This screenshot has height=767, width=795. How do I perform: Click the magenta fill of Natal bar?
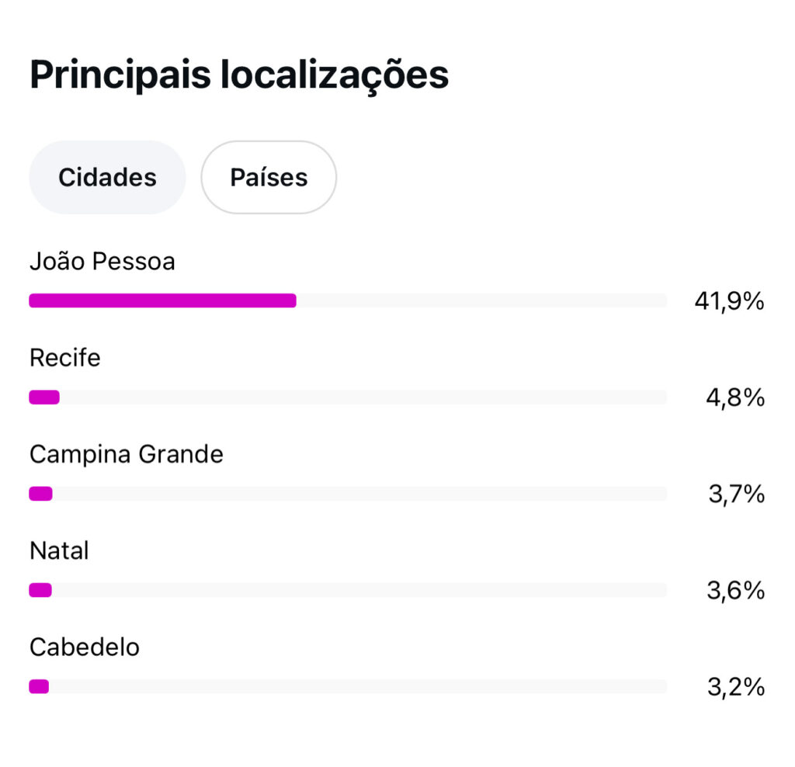[40, 590]
